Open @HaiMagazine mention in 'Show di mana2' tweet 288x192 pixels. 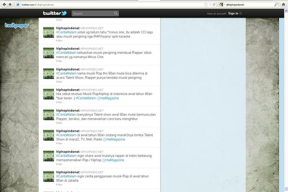pos(114,139)
